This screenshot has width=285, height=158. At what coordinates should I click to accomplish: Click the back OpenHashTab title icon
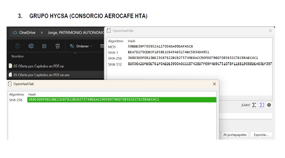[109, 31]
